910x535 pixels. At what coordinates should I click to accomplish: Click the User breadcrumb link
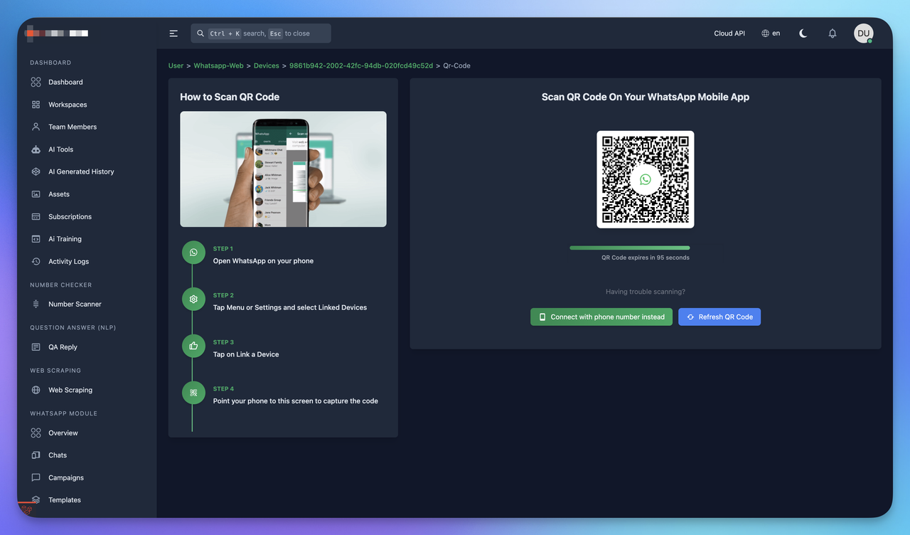(x=176, y=65)
